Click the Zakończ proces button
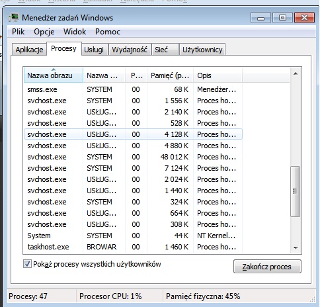The height and width of the screenshot is (307, 320). (x=267, y=267)
